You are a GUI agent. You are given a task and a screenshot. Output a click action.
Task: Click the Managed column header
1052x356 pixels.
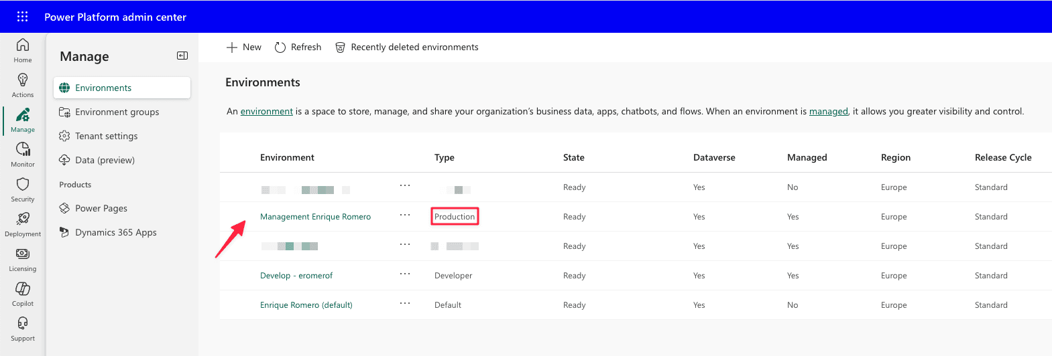(807, 157)
